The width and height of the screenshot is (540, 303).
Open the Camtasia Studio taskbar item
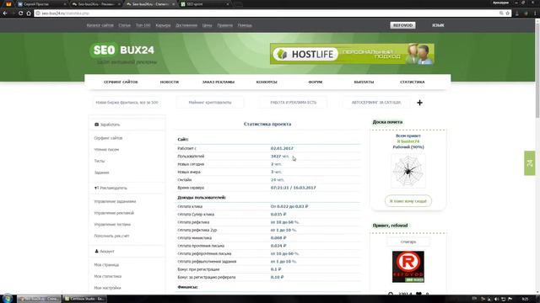coord(84,299)
